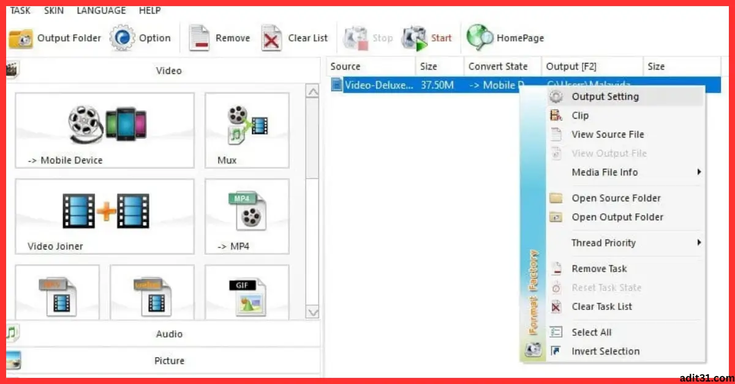Click the video list scroll up arrow

(312, 92)
